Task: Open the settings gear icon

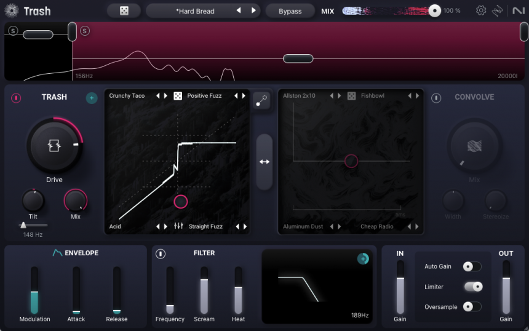Action: [481, 10]
